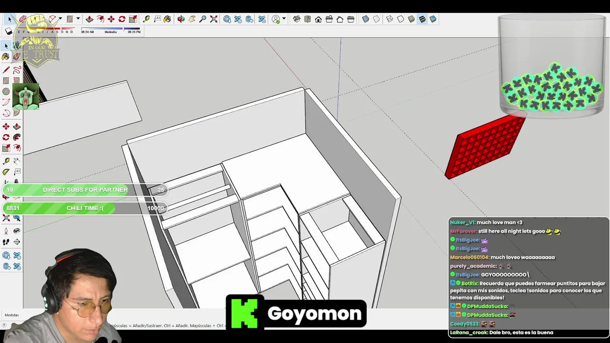Enable Shaded face style
The width and height of the screenshot is (610, 343).
pos(411,19)
